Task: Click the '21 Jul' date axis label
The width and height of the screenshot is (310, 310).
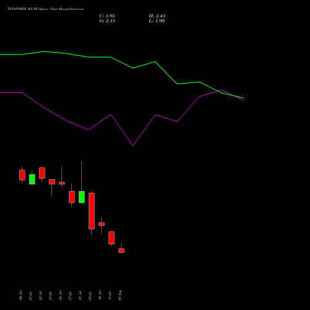Action: click(x=30, y=296)
